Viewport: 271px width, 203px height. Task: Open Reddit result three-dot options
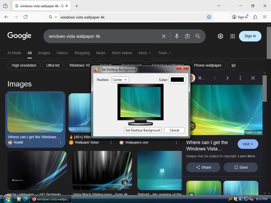point(61,142)
